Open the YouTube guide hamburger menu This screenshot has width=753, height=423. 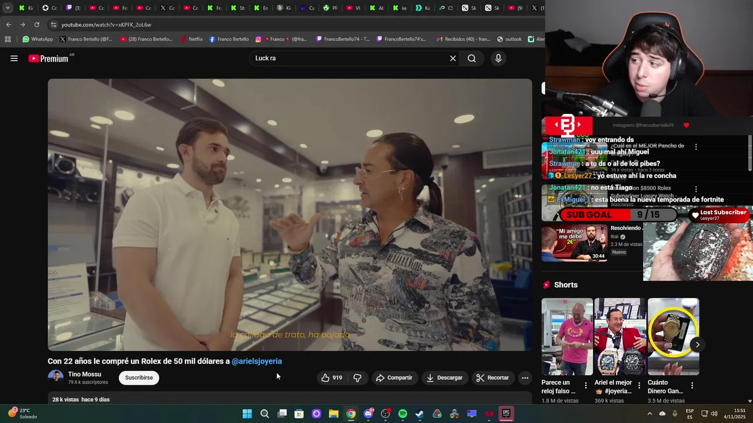point(14,58)
